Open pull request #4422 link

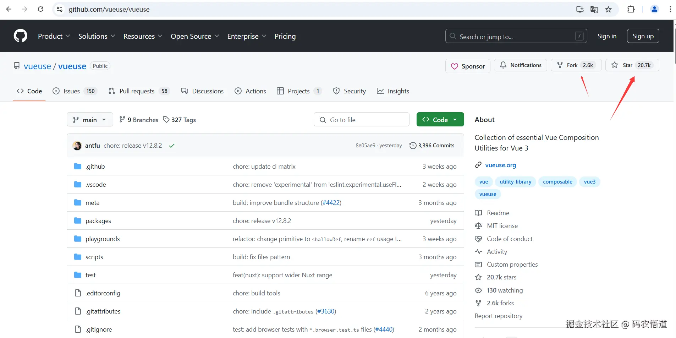click(331, 203)
